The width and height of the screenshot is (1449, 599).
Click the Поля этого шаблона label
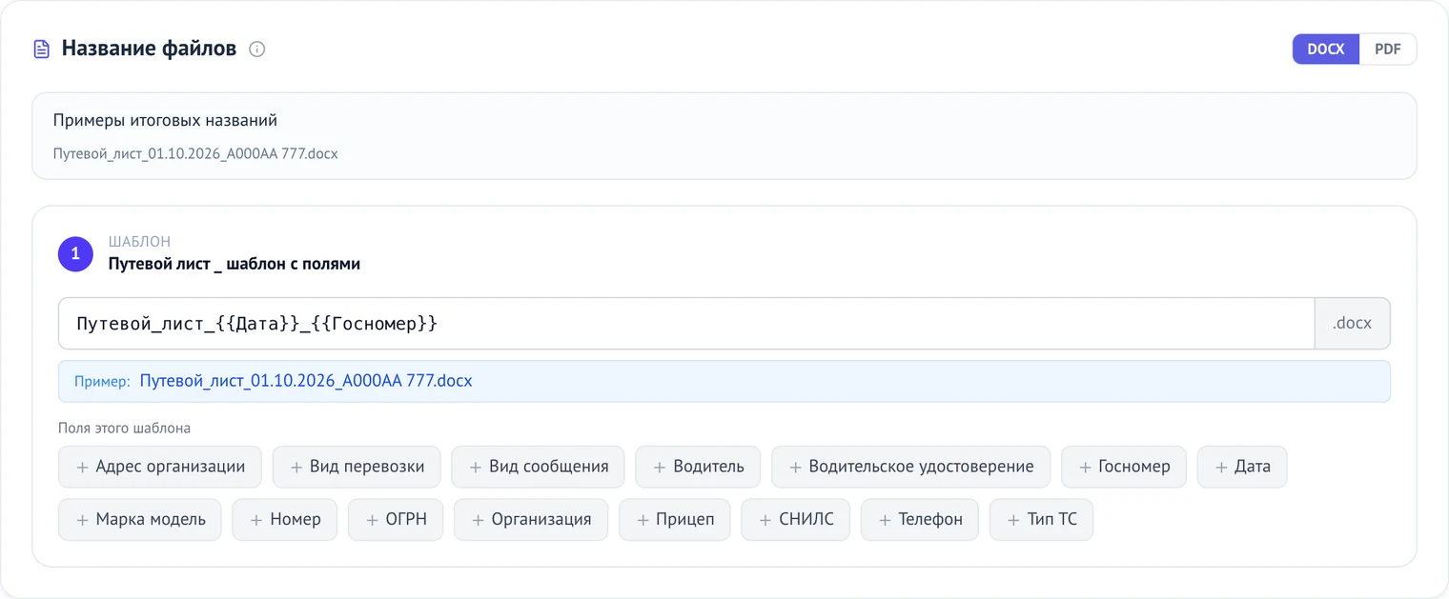pyautogui.click(x=125, y=429)
